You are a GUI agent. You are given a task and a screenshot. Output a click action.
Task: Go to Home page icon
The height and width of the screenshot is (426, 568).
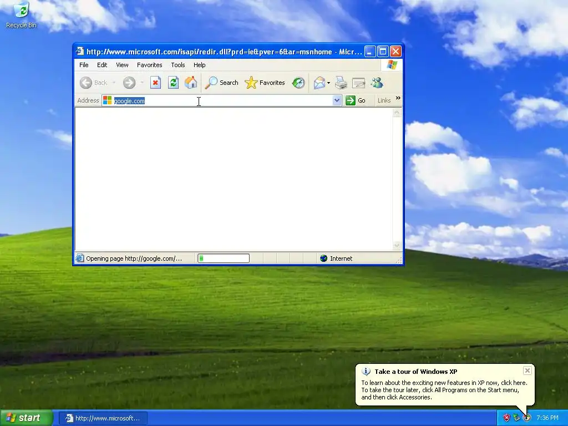[191, 83]
